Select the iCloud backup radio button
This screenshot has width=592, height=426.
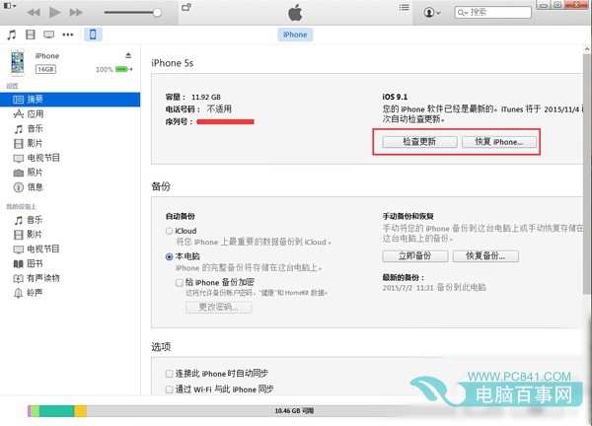pos(169,231)
